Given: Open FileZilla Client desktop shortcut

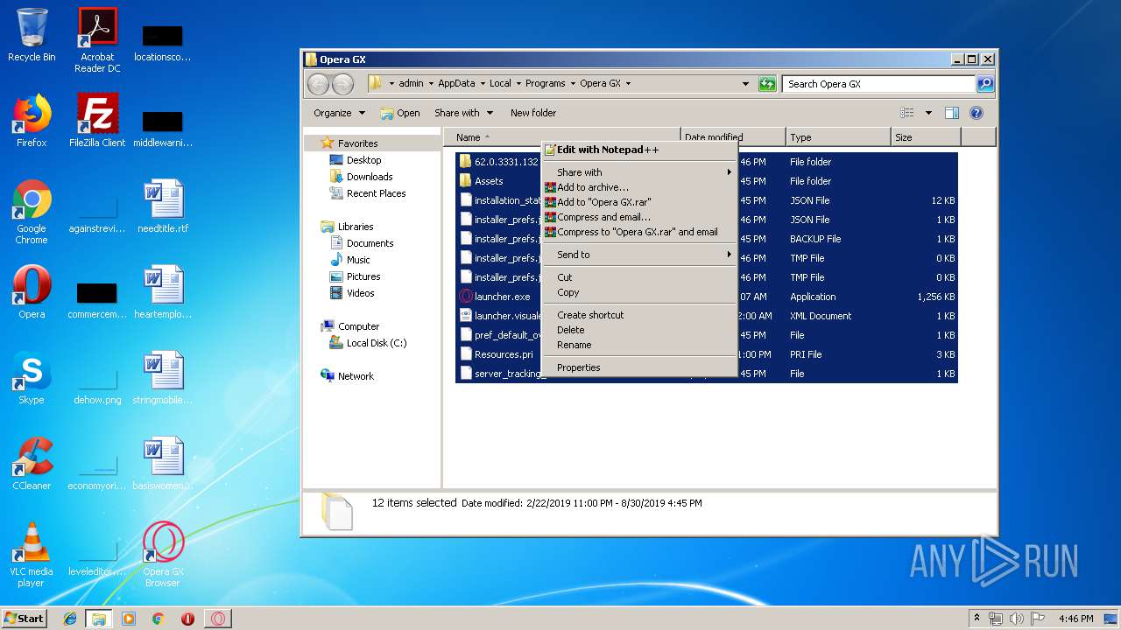Looking at the screenshot, I should [x=97, y=120].
